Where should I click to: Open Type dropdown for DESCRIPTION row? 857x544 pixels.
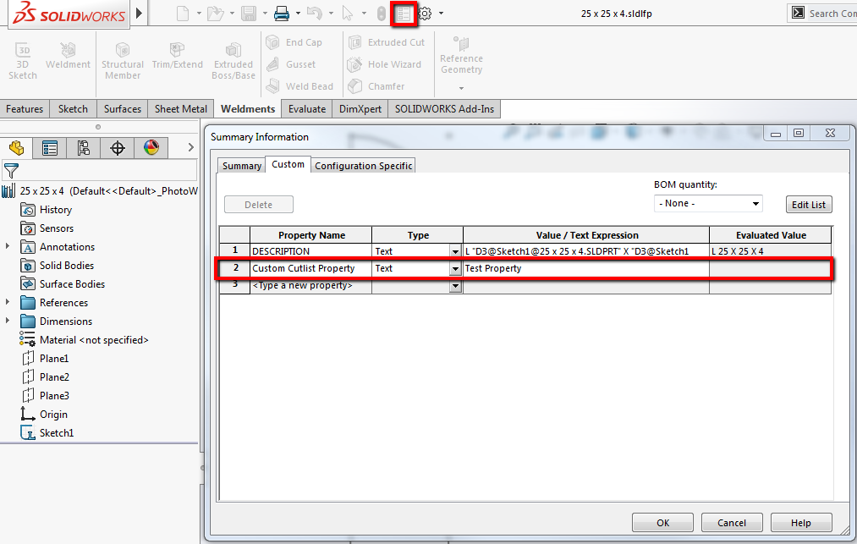pos(455,251)
